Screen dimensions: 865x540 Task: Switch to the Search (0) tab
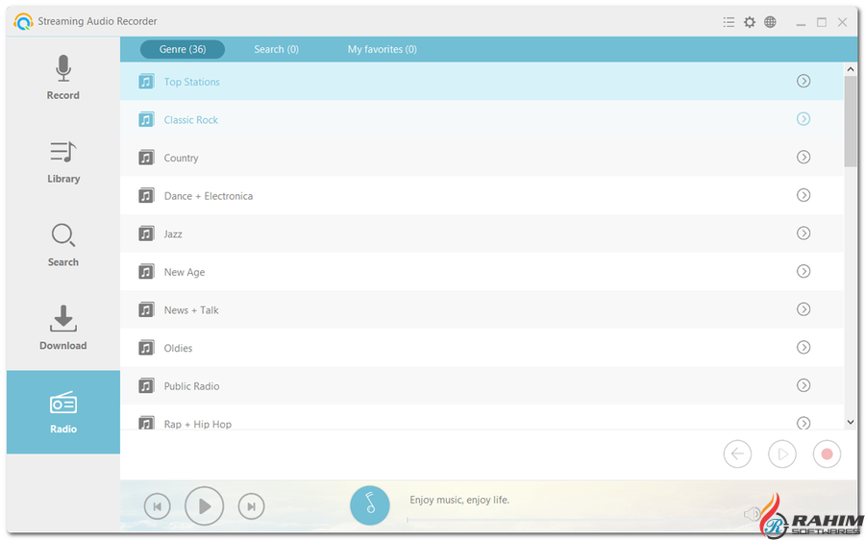point(277,49)
